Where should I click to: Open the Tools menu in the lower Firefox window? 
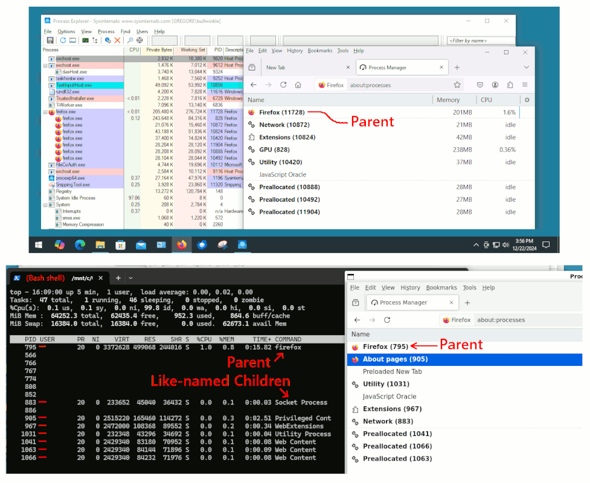coord(469,288)
